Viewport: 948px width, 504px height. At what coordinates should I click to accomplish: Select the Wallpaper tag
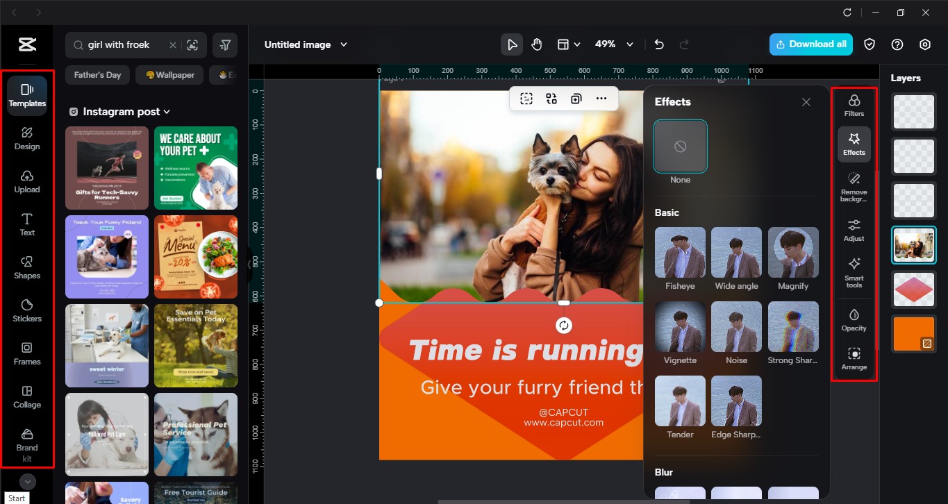(x=169, y=75)
